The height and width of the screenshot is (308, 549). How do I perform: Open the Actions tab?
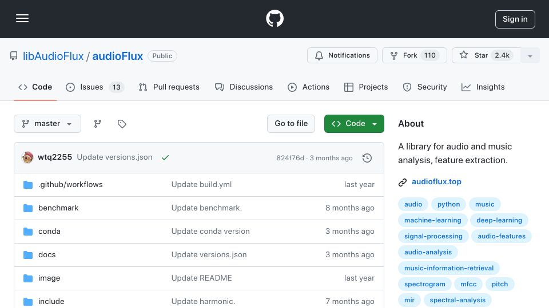(x=308, y=87)
